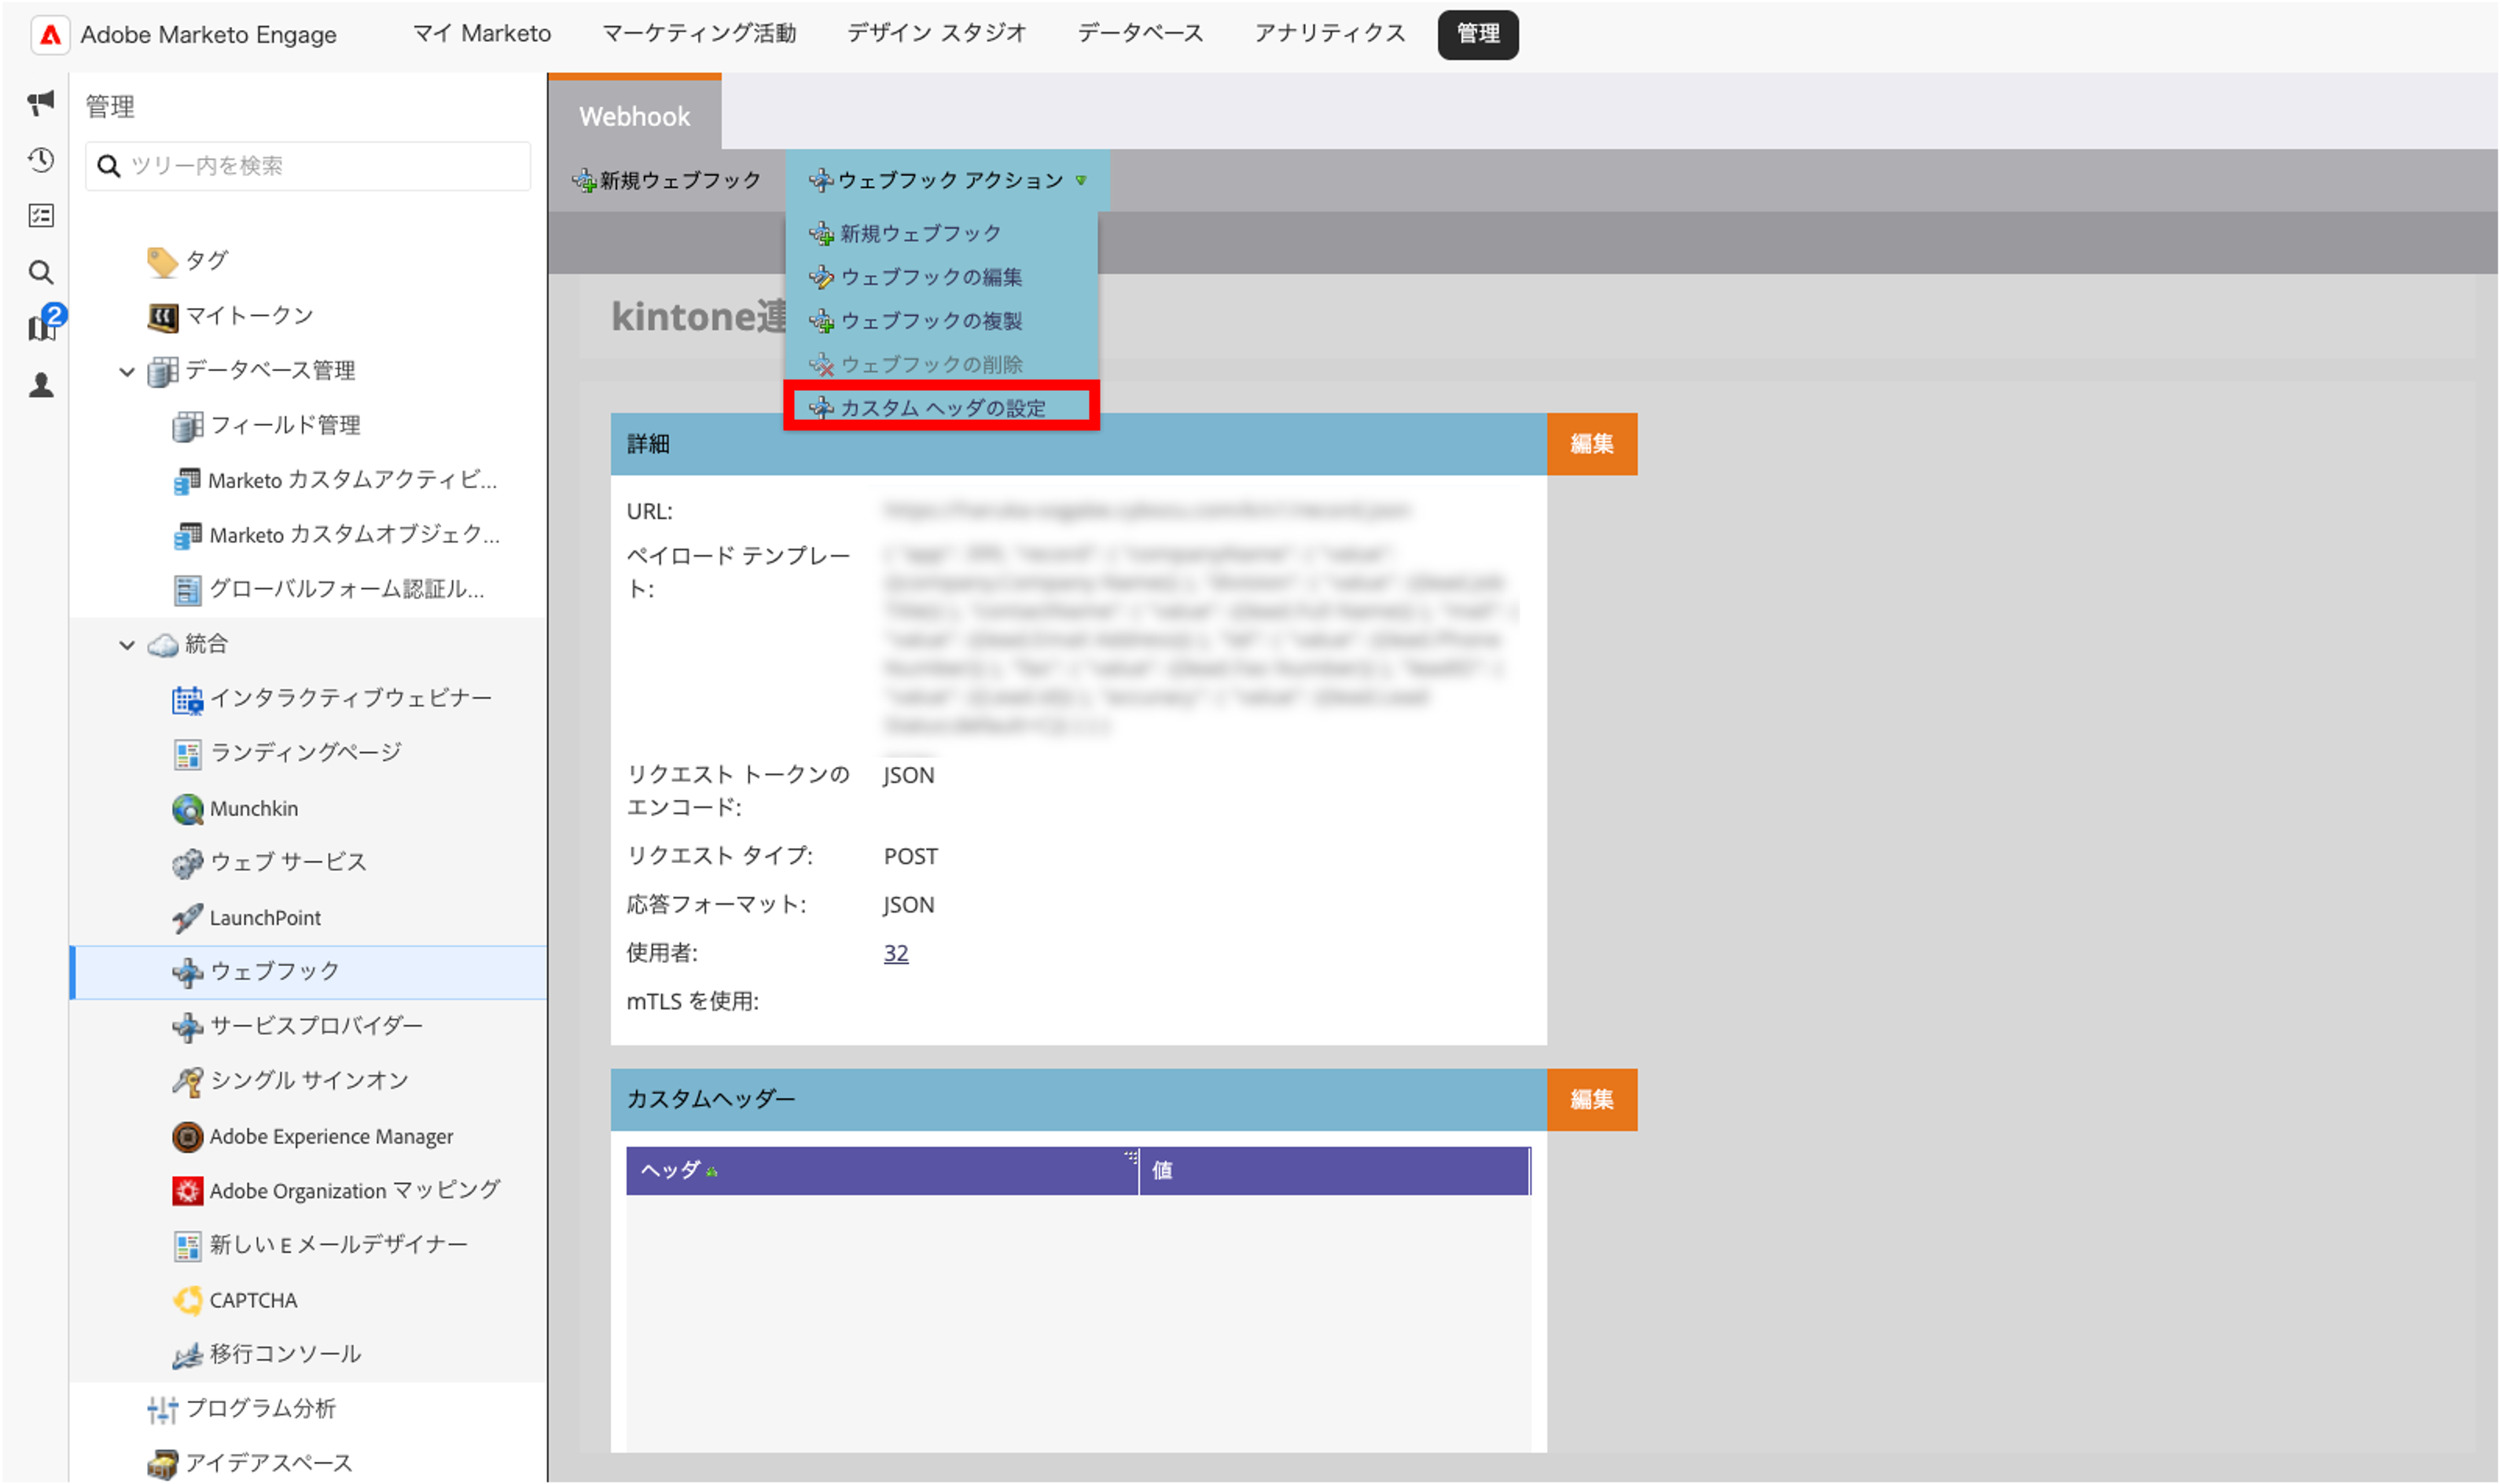Click the LaunchPoint rocket icon
The width and height of the screenshot is (2500, 1484).
coord(187,918)
